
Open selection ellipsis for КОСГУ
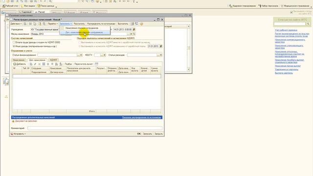click(102, 55)
